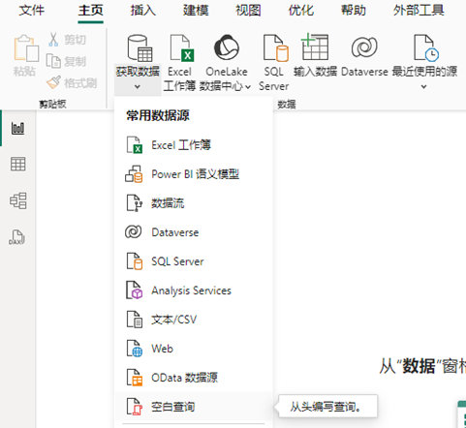Expand the 最近使用的源 dropdown chevron
Screen dimensions: 466x428
point(424,87)
